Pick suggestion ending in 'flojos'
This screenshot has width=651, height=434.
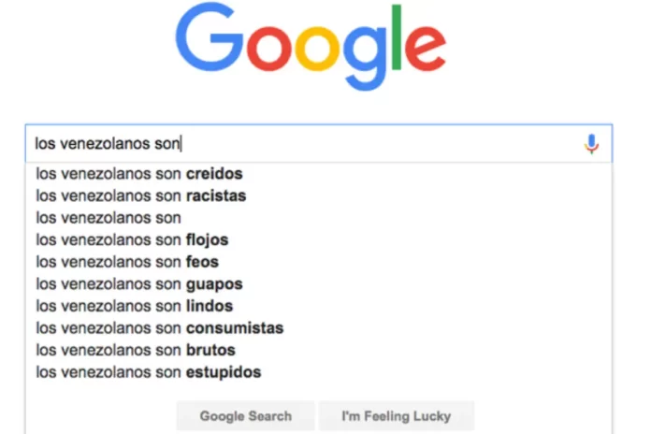tap(132, 239)
